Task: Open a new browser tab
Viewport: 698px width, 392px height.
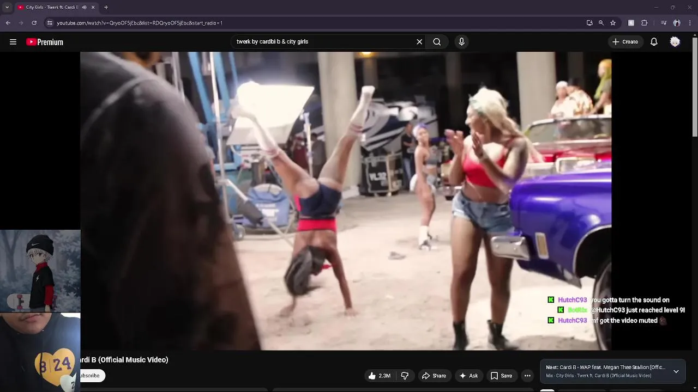Action: point(106,7)
